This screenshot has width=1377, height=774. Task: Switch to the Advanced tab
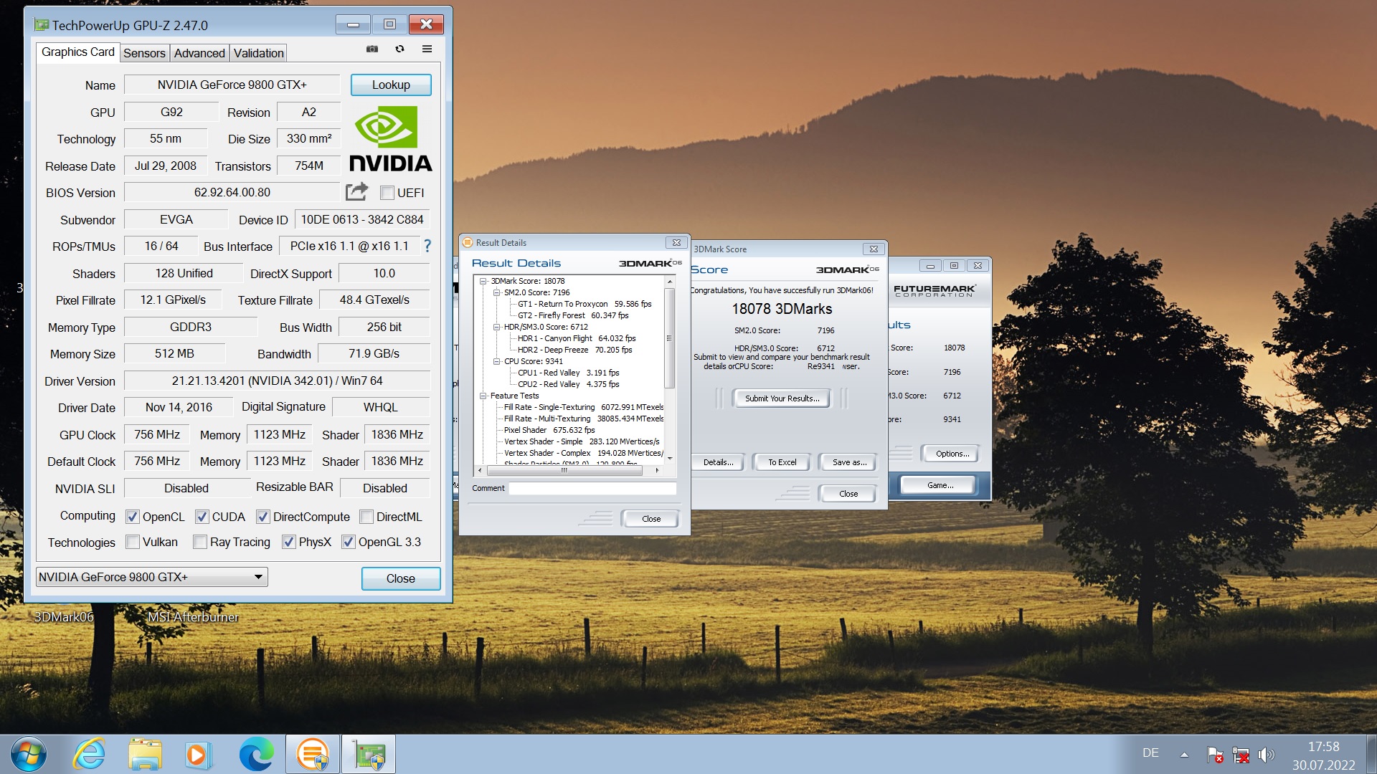tap(199, 53)
